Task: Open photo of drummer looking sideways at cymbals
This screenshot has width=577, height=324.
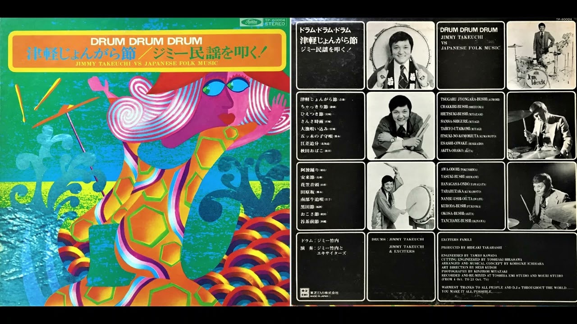Action: [541, 196]
